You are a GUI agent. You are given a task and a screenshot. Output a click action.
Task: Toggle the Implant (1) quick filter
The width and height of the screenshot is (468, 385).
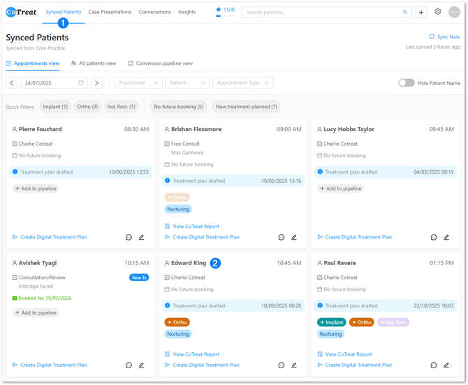[55, 107]
